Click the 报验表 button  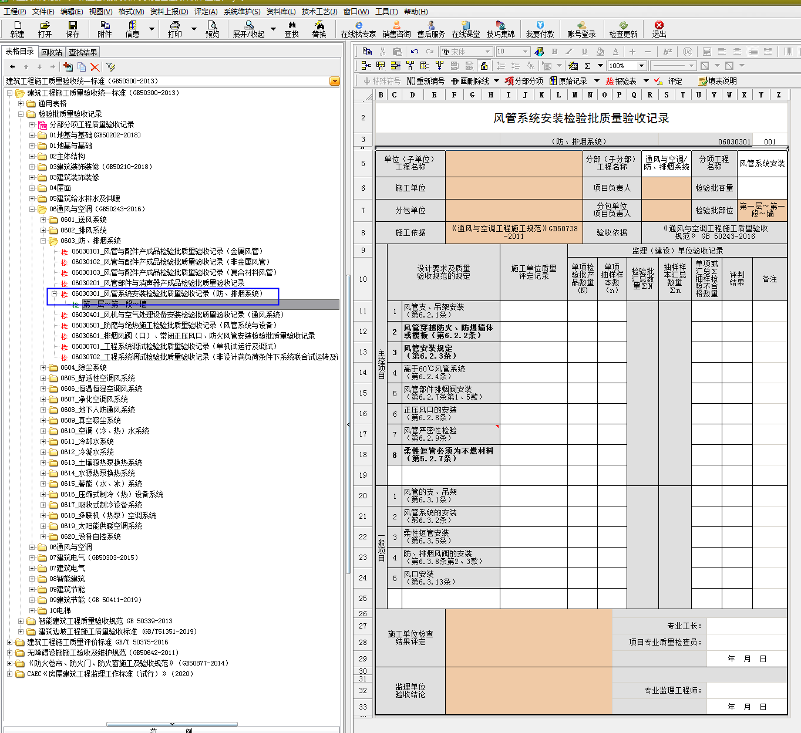[x=621, y=81]
